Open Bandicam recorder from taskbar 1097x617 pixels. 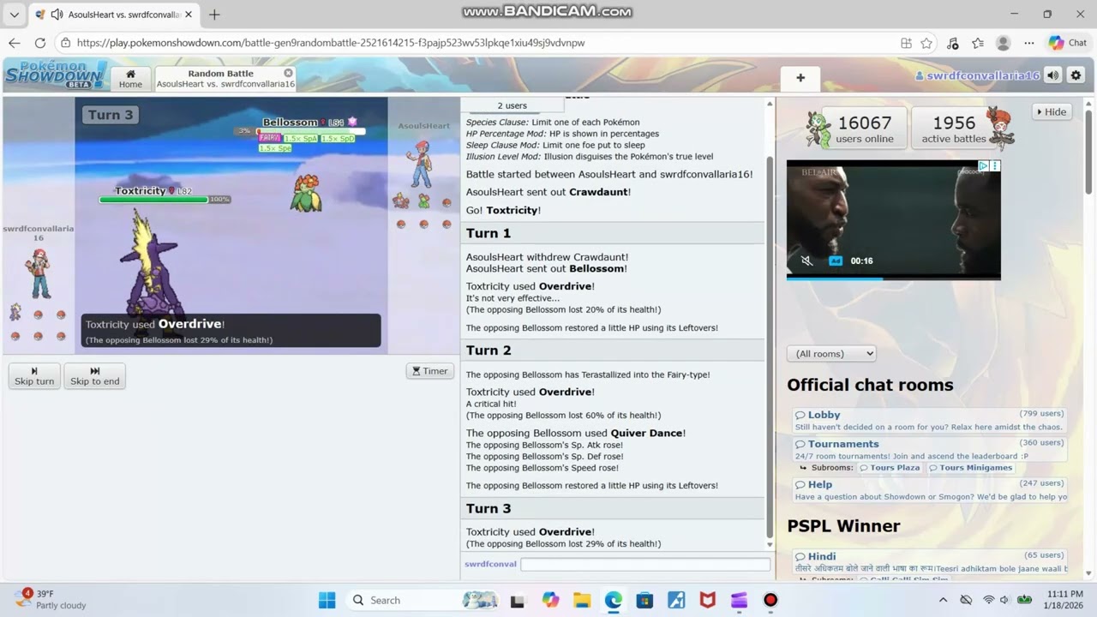click(x=770, y=600)
